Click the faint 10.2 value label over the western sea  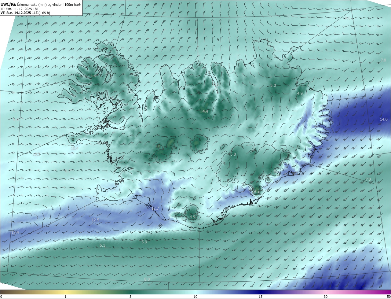point(36,154)
